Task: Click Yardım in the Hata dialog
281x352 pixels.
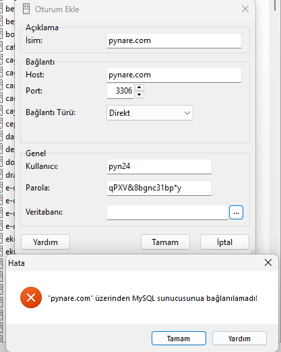Action: [239, 339]
